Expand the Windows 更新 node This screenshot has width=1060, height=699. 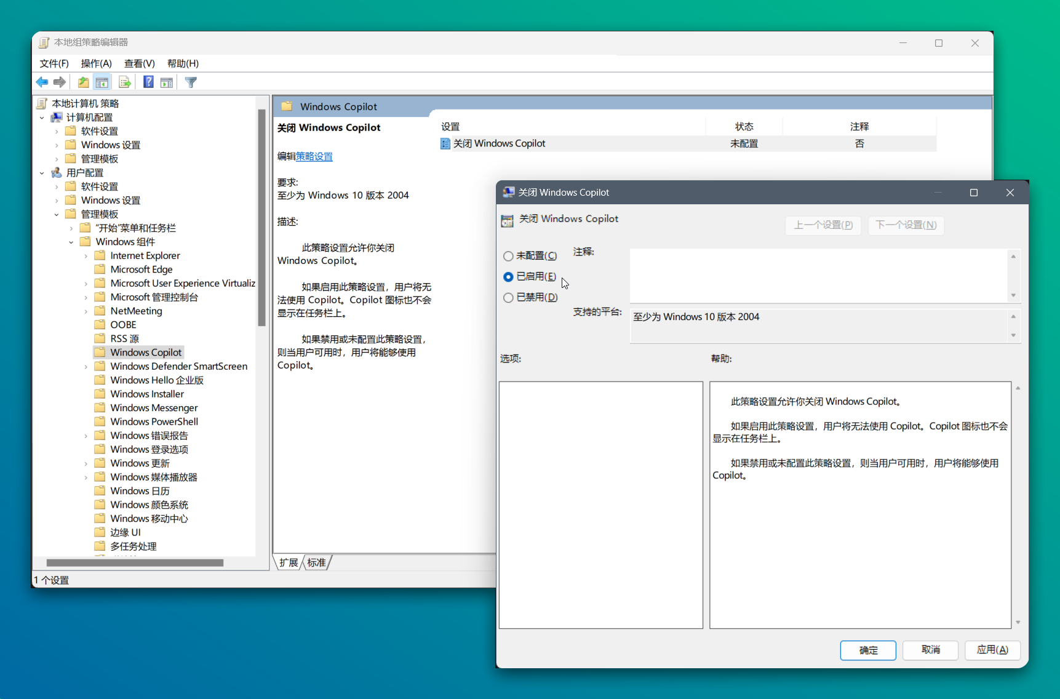[x=86, y=463]
